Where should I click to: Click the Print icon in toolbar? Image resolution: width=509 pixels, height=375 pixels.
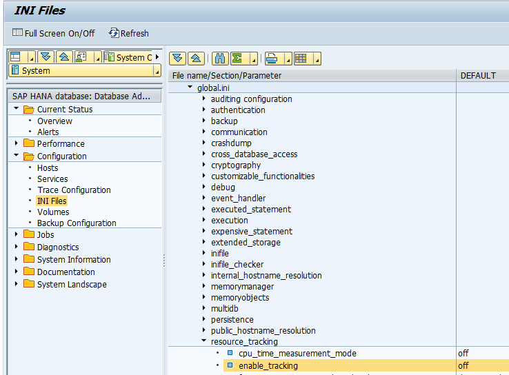[272, 58]
